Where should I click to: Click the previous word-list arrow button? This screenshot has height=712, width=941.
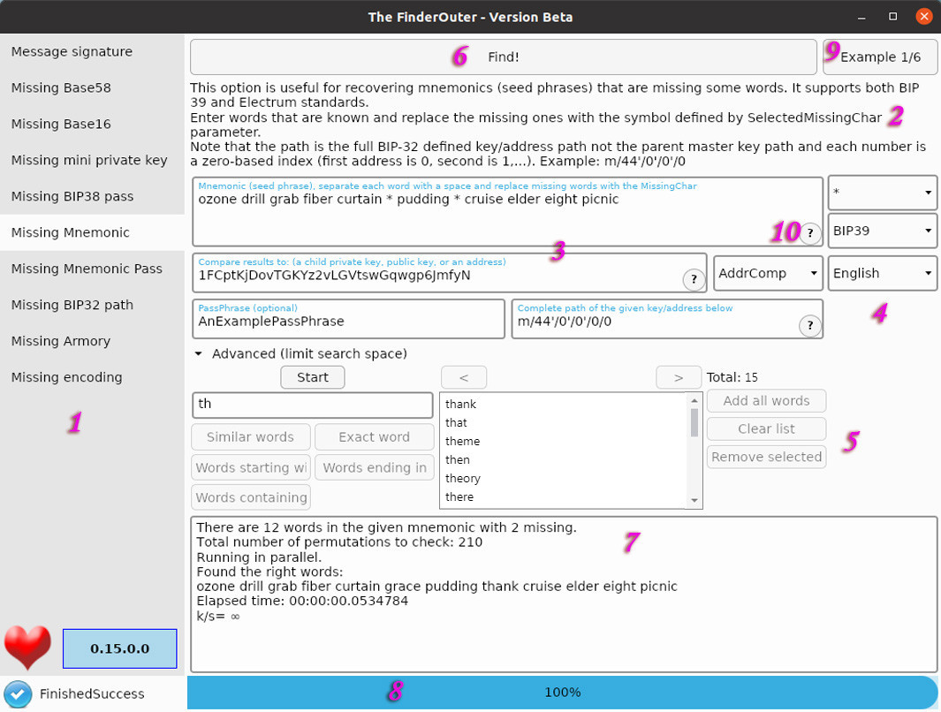[463, 377]
